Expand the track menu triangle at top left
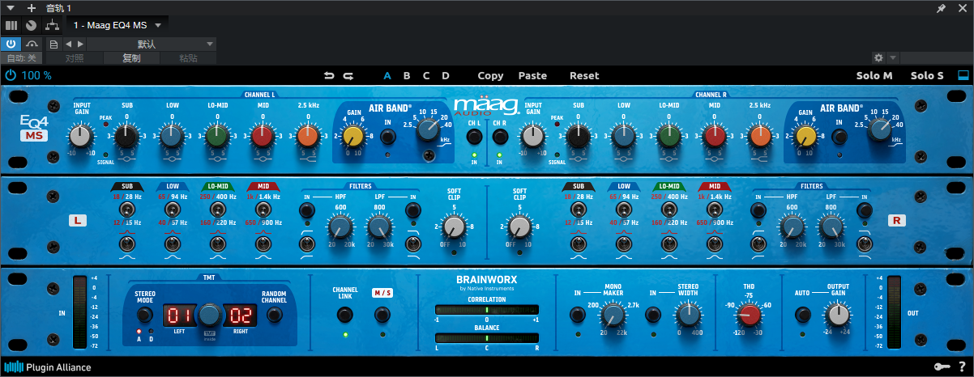The width and height of the screenshot is (974, 377). 11,8
